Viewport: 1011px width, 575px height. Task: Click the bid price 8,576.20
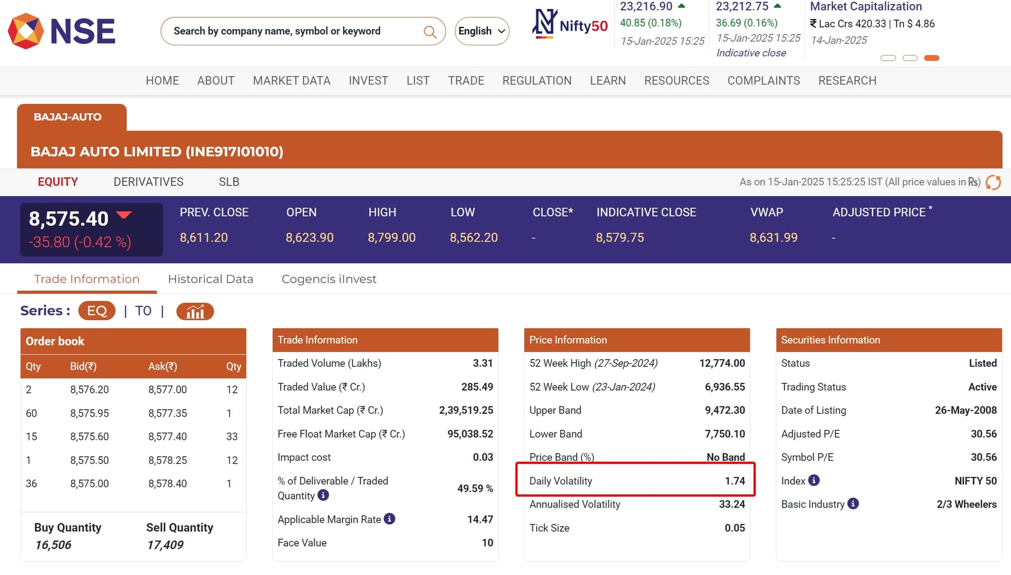(x=90, y=390)
